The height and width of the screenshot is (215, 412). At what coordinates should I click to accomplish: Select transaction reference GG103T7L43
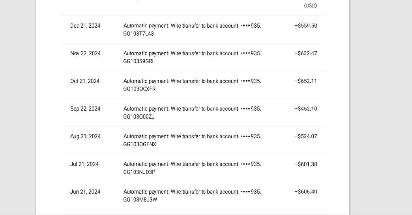(x=139, y=34)
